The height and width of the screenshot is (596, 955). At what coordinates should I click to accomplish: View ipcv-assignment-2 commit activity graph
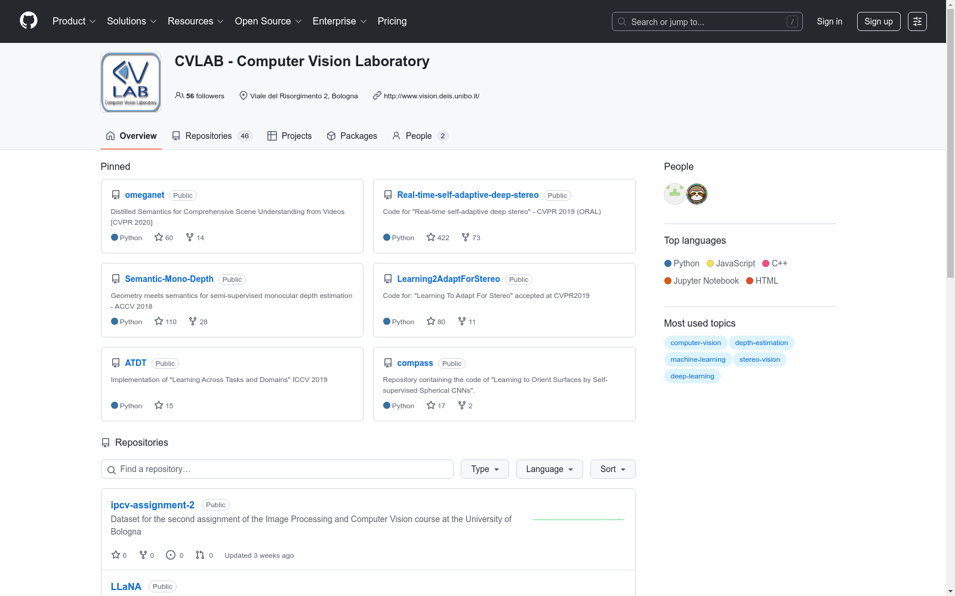(578, 519)
